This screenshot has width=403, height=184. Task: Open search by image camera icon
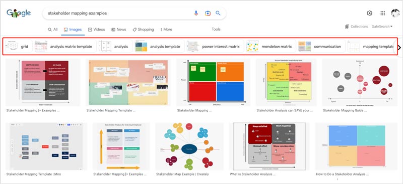coord(208,14)
